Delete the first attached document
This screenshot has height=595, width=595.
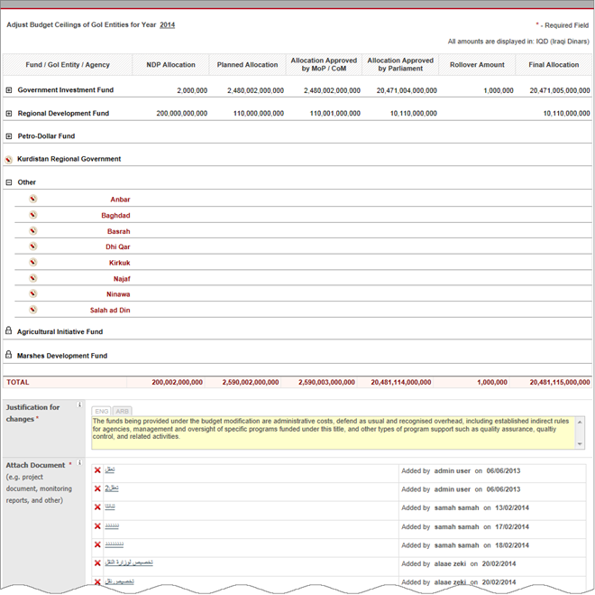pos(97,471)
